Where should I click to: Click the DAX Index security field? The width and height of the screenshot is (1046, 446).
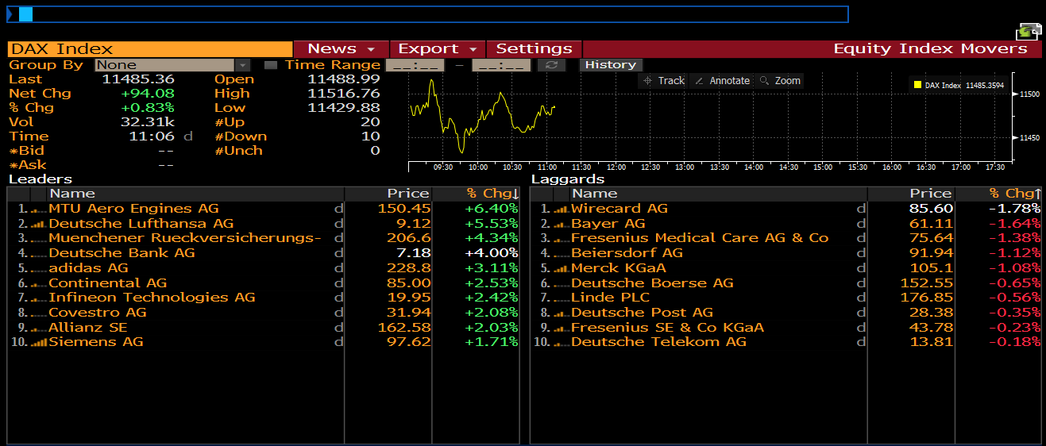pos(150,49)
